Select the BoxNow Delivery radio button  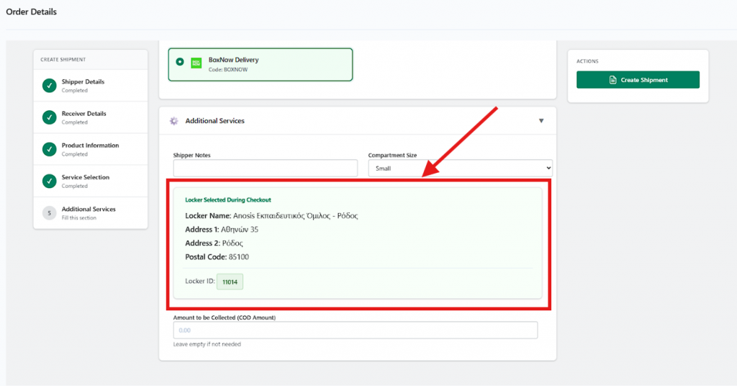tap(180, 61)
